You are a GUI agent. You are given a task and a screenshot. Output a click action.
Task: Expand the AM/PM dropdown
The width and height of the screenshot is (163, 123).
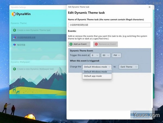tap(116, 55)
